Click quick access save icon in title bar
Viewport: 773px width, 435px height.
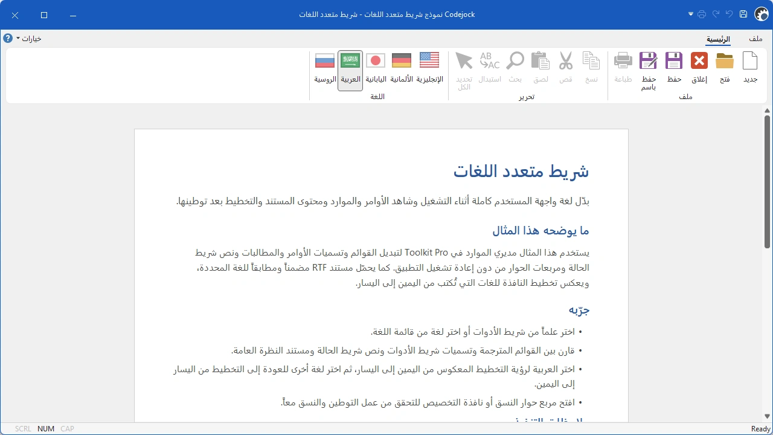click(x=743, y=14)
